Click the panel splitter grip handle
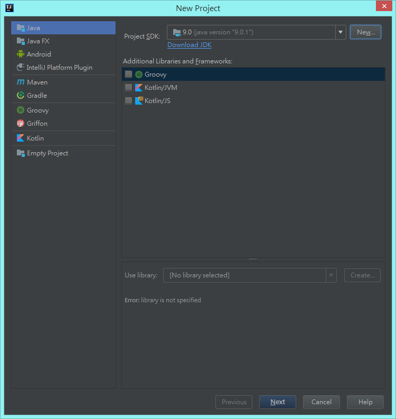 (x=253, y=259)
